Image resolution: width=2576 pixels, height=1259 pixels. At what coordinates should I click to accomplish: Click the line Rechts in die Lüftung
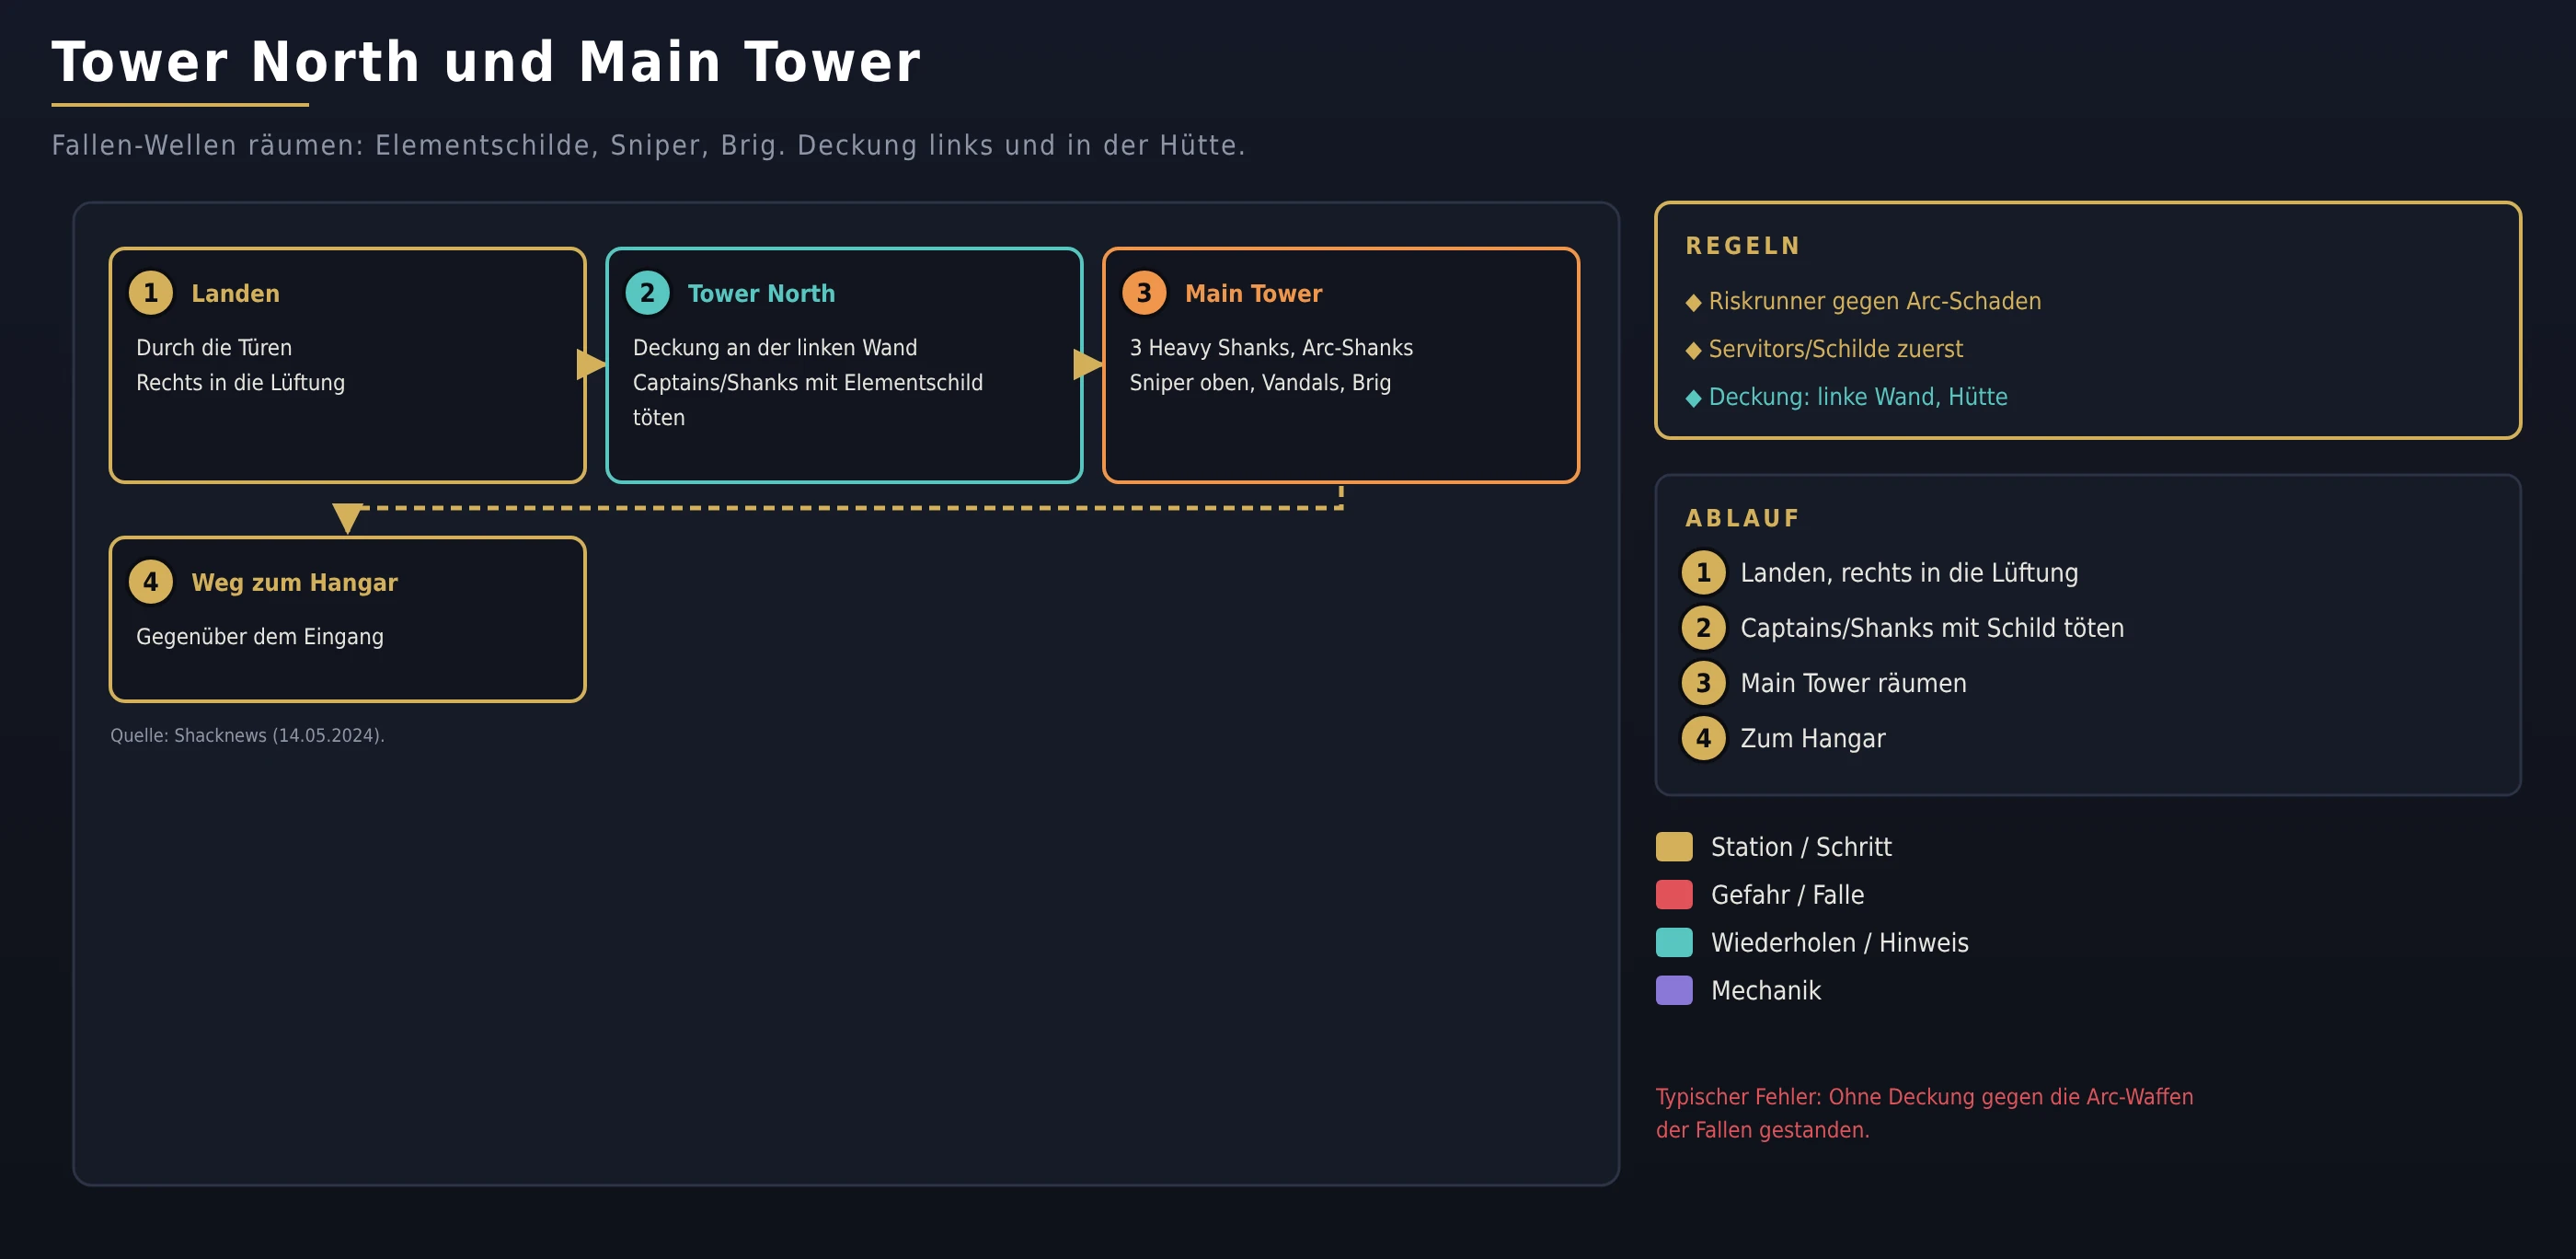(240, 383)
